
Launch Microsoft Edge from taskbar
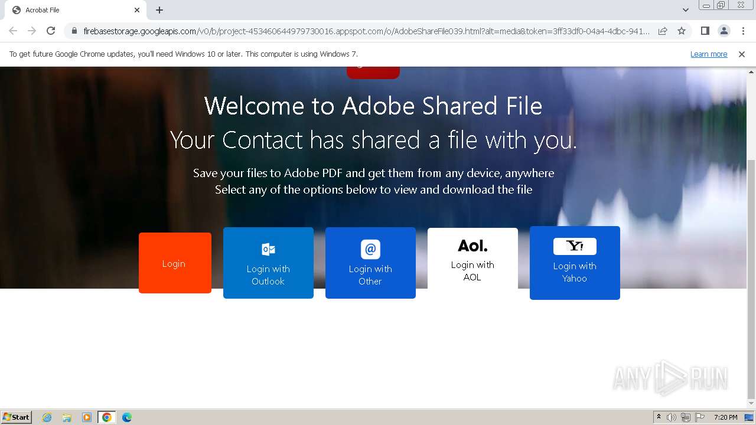[x=127, y=417]
